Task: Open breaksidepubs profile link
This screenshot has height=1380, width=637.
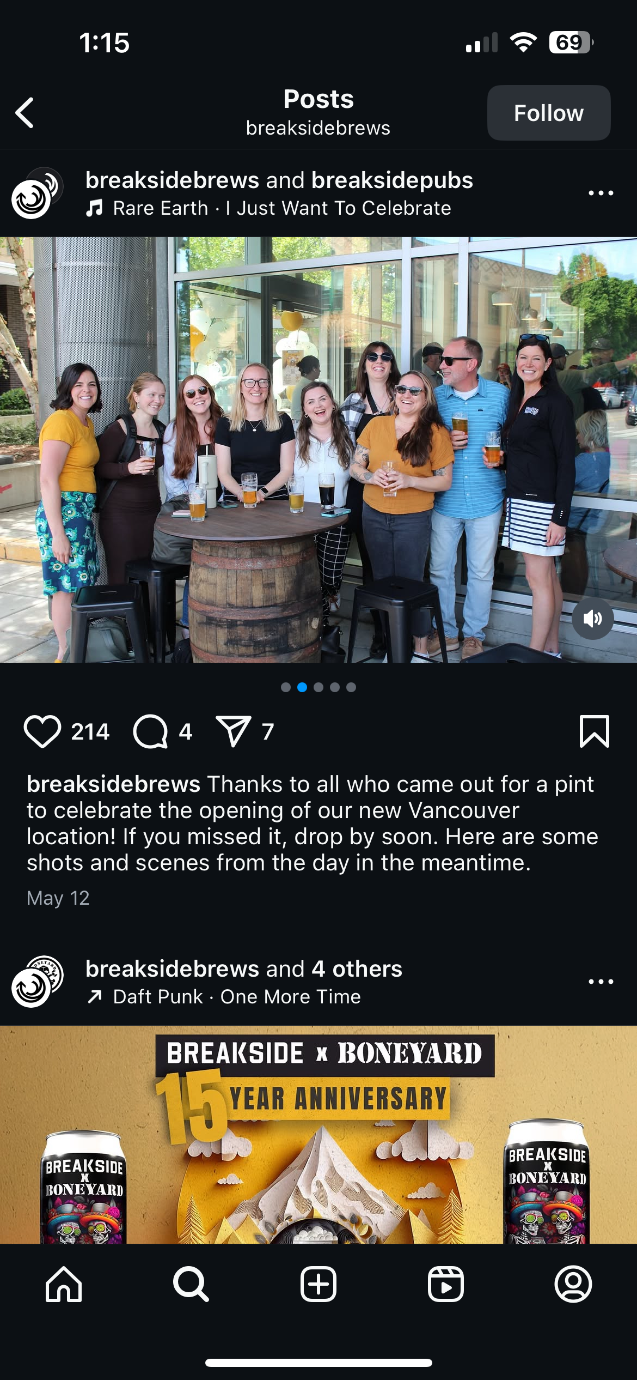Action: coord(392,180)
